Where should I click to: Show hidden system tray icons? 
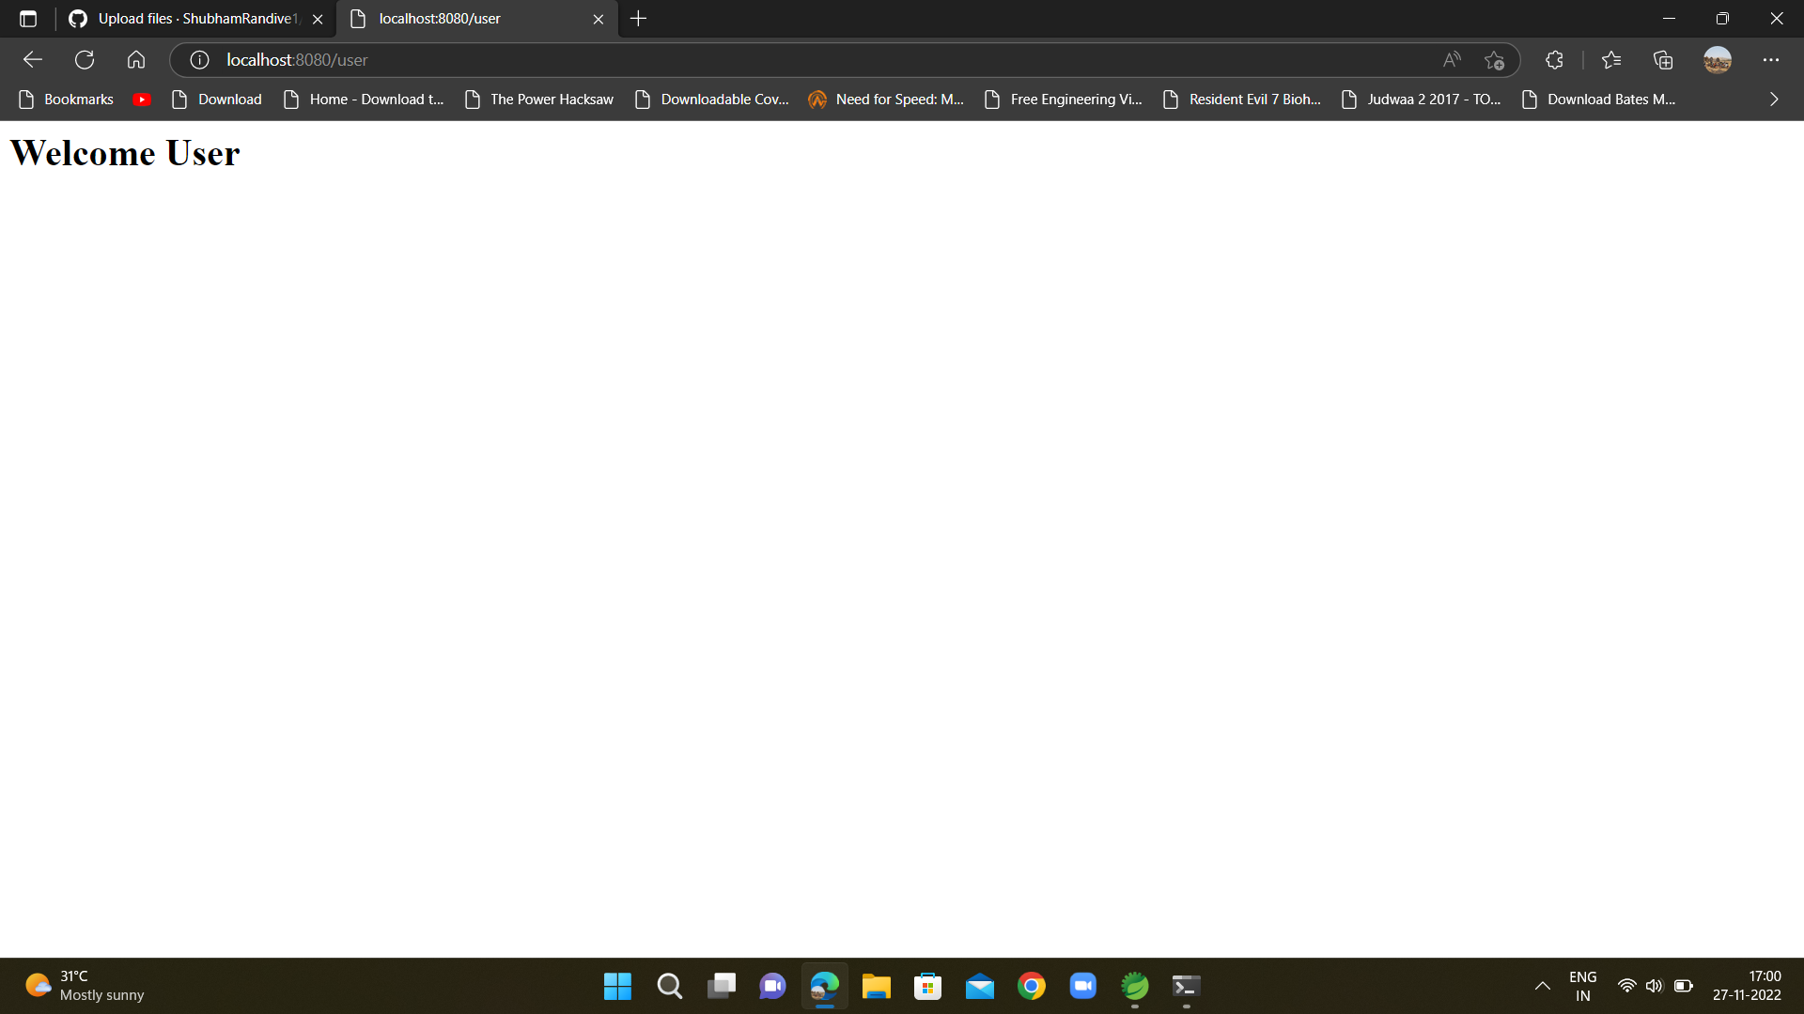(1542, 986)
